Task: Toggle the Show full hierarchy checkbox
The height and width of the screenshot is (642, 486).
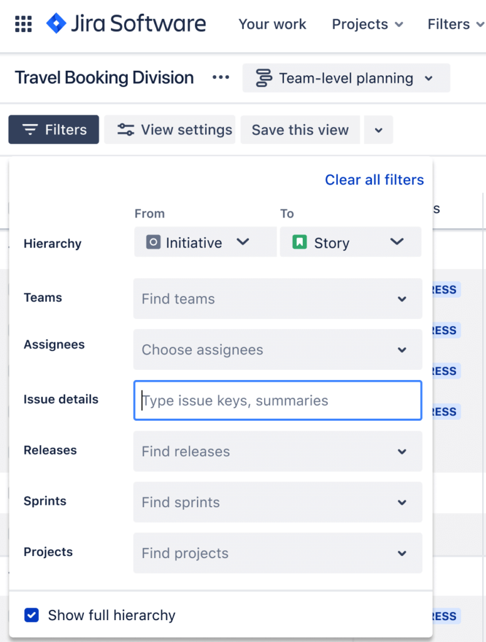Action: tap(31, 615)
